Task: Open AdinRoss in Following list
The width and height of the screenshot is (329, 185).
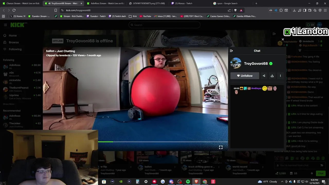Action: coord(22,66)
